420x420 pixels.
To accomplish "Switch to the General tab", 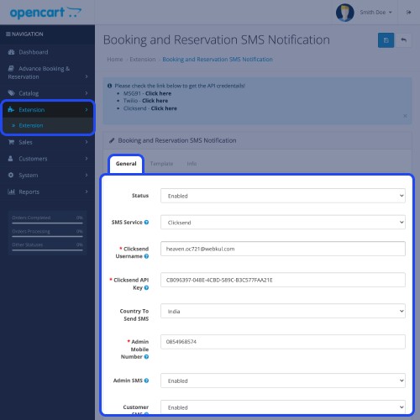I will pos(126,164).
